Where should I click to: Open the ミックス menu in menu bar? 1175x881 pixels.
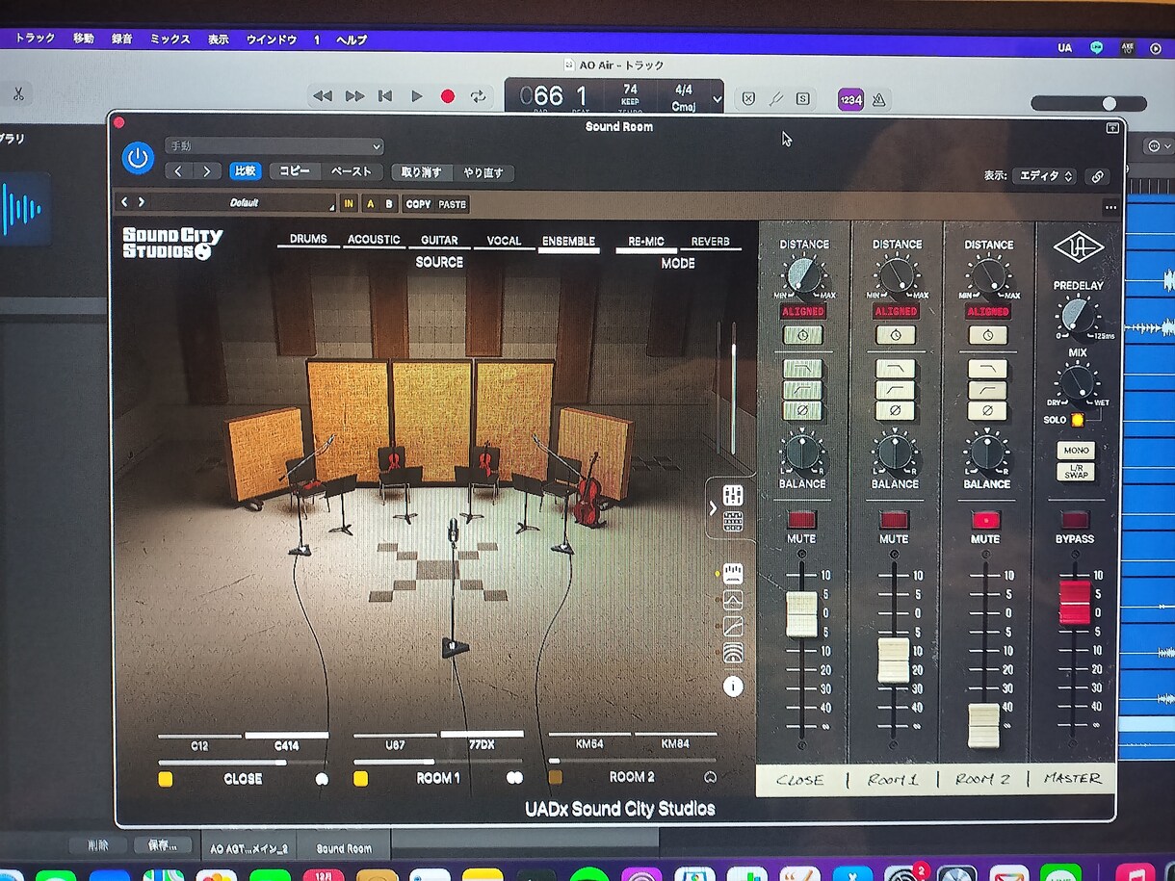point(170,39)
